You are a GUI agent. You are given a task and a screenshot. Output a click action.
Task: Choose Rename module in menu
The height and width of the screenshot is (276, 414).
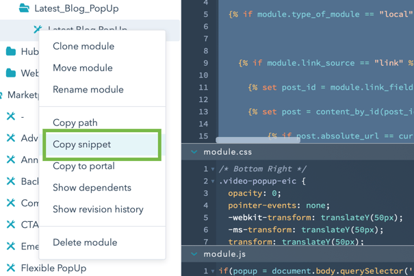88,90
